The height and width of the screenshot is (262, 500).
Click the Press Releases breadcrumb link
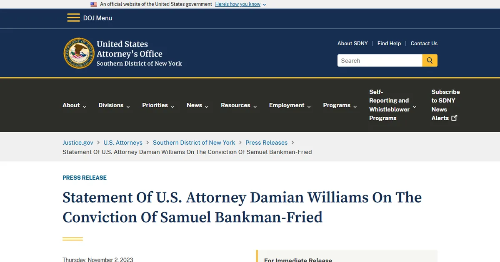pyautogui.click(x=266, y=142)
